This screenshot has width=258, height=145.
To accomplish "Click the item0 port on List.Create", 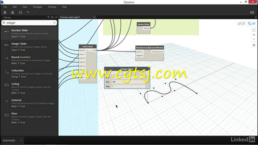I will coord(82,50).
